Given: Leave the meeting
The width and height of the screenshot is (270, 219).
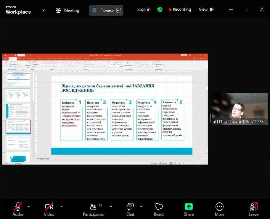Looking at the screenshot, I should (253, 209).
